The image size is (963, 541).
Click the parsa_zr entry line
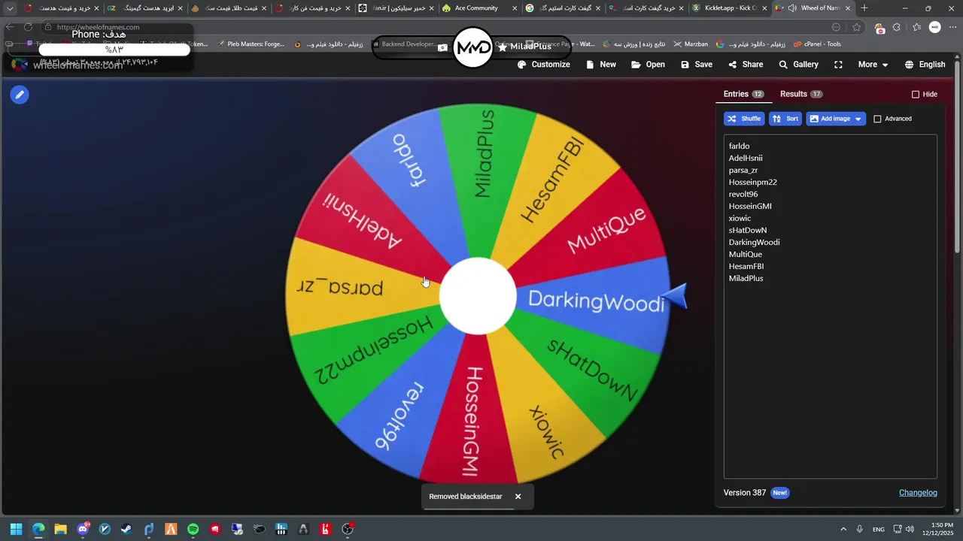tap(743, 170)
